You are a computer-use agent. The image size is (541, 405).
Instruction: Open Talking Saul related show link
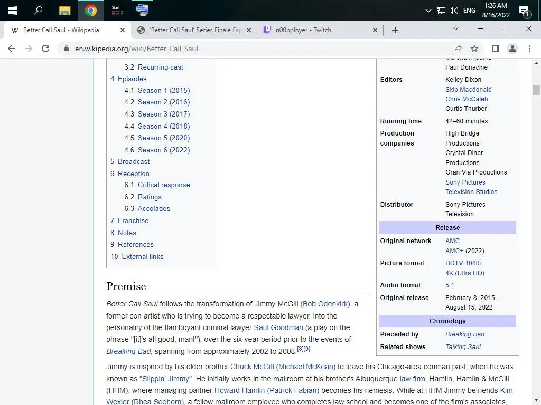pyautogui.click(x=463, y=347)
